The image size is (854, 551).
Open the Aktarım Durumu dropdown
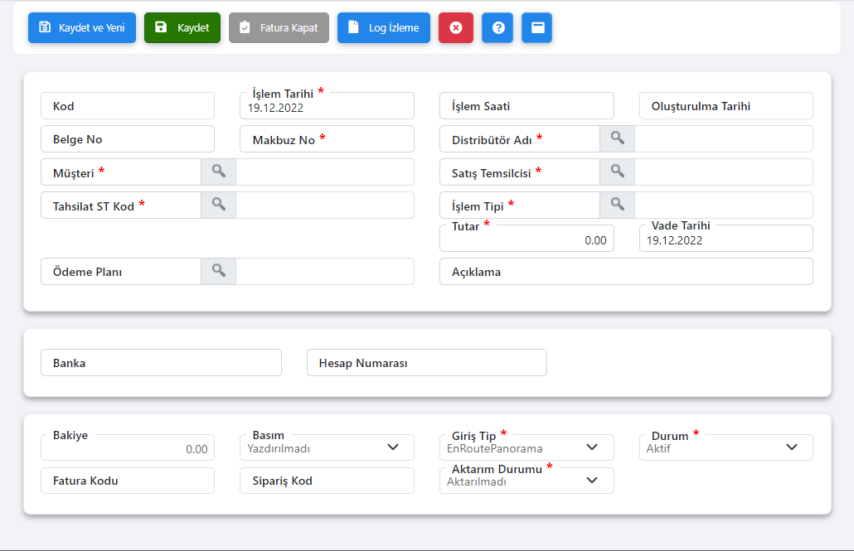(592, 481)
